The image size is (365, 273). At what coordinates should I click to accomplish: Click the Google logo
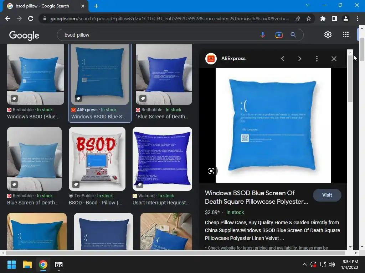click(x=24, y=35)
